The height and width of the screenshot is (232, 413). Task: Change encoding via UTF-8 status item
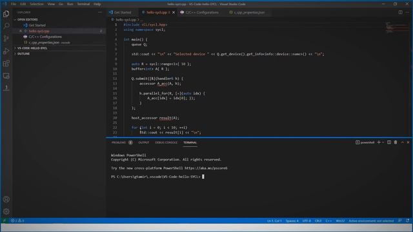coord(307,220)
